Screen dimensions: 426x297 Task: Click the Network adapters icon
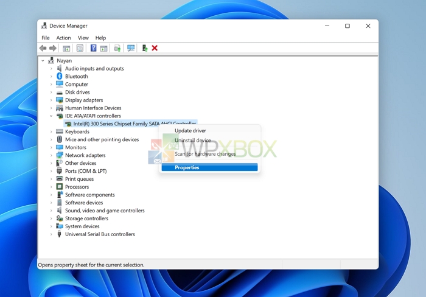[x=60, y=155]
